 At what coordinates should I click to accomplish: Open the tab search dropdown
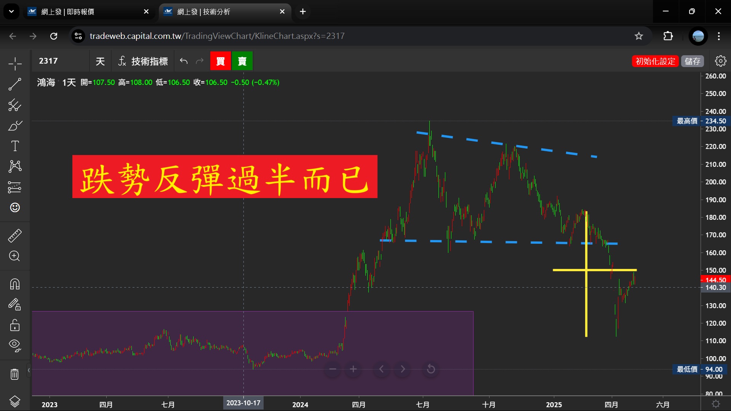pos(11,11)
